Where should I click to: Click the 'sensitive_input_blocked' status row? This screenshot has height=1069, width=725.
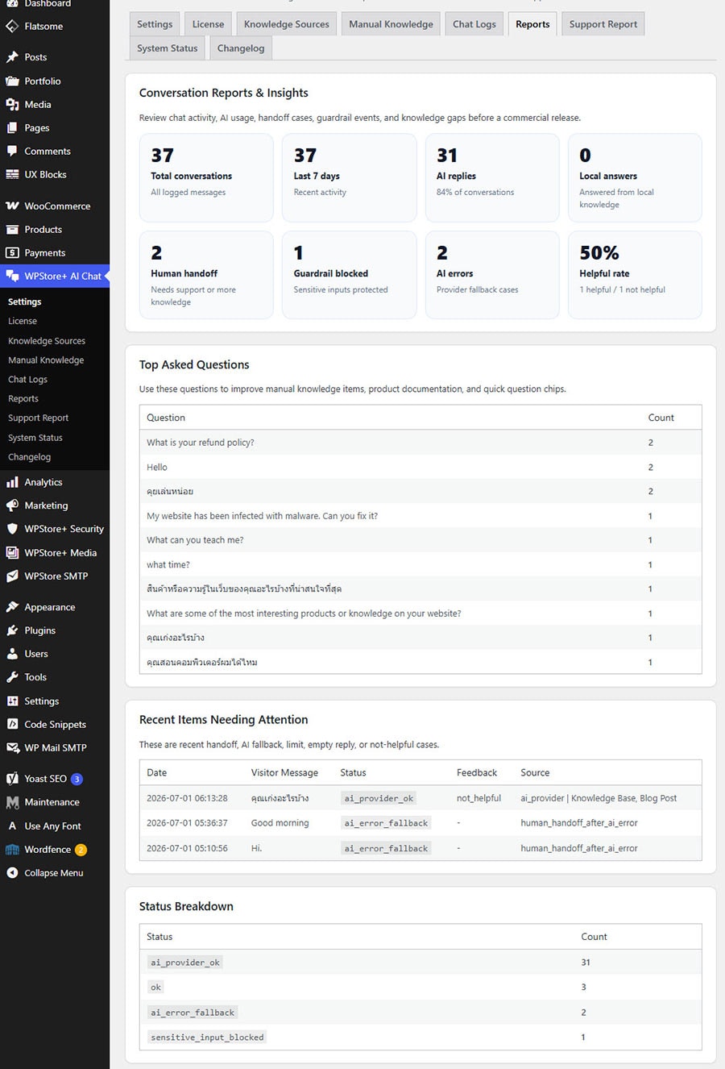click(x=420, y=1038)
